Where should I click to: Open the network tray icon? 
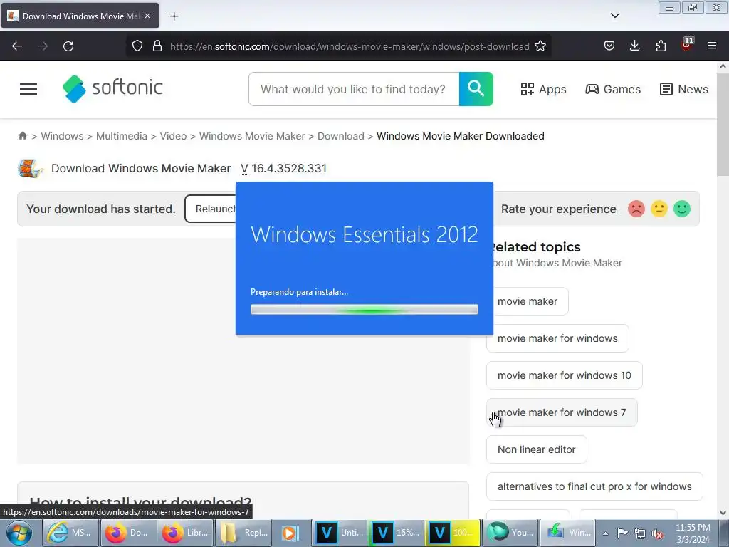[640, 533]
